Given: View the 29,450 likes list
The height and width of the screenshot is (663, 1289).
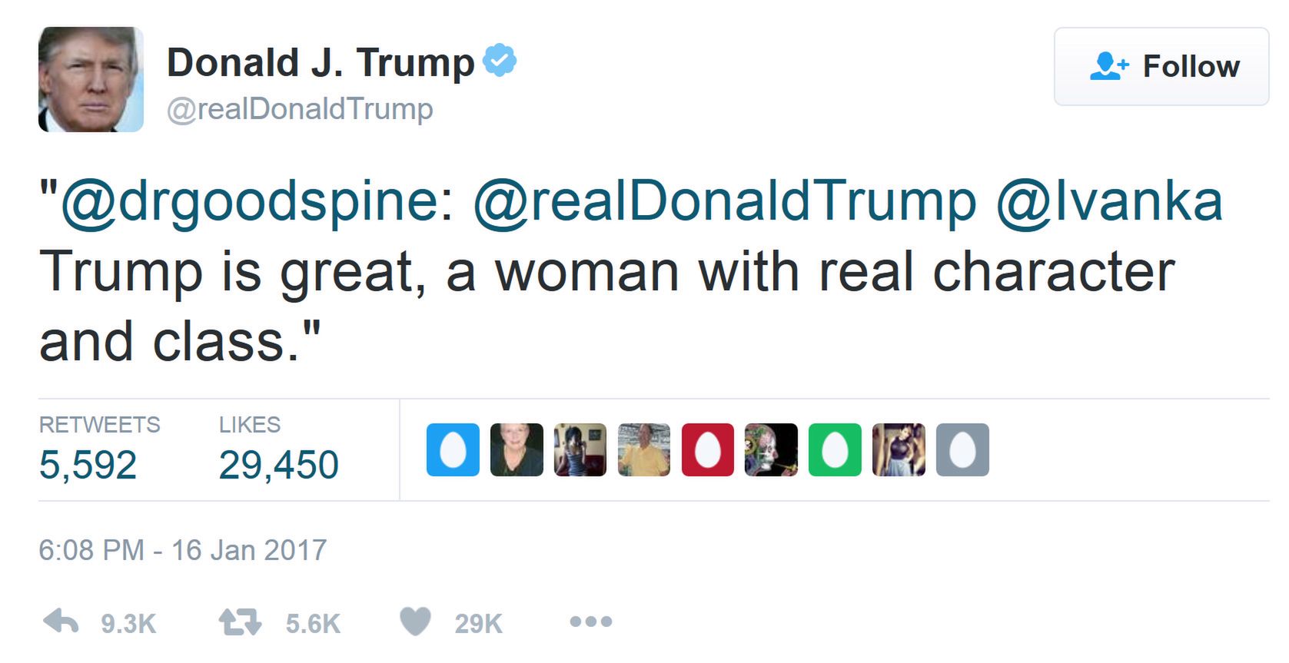Looking at the screenshot, I should 278,464.
